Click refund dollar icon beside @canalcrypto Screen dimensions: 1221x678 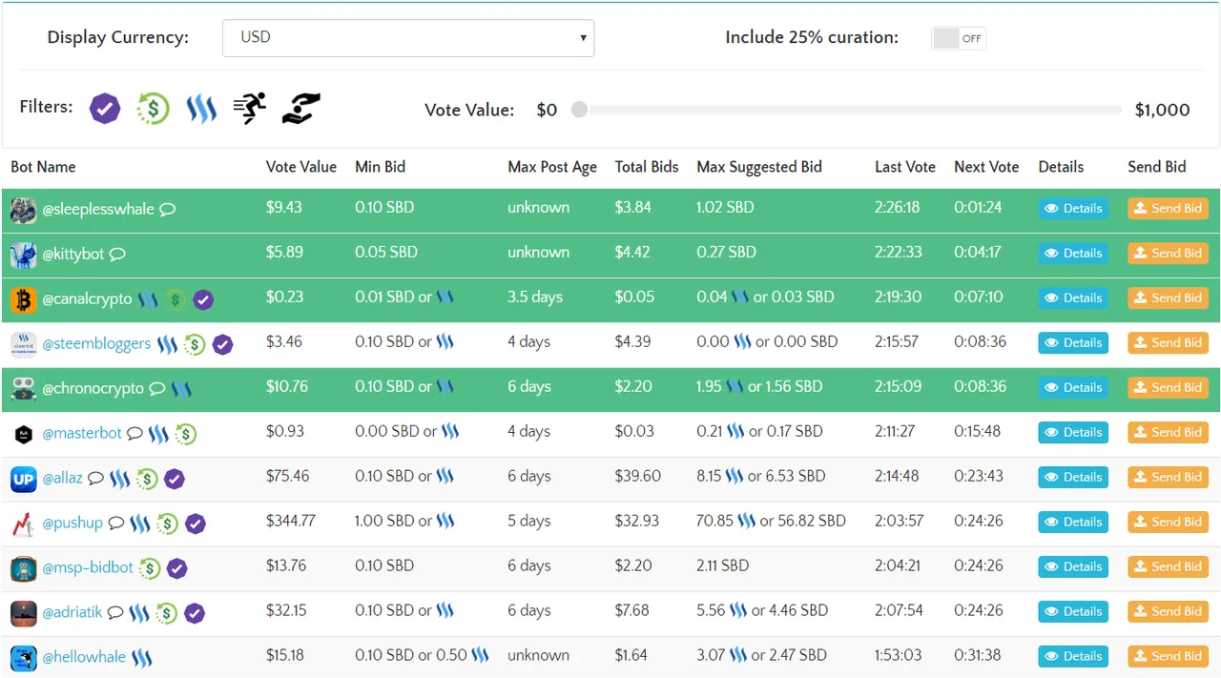[x=176, y=299]
